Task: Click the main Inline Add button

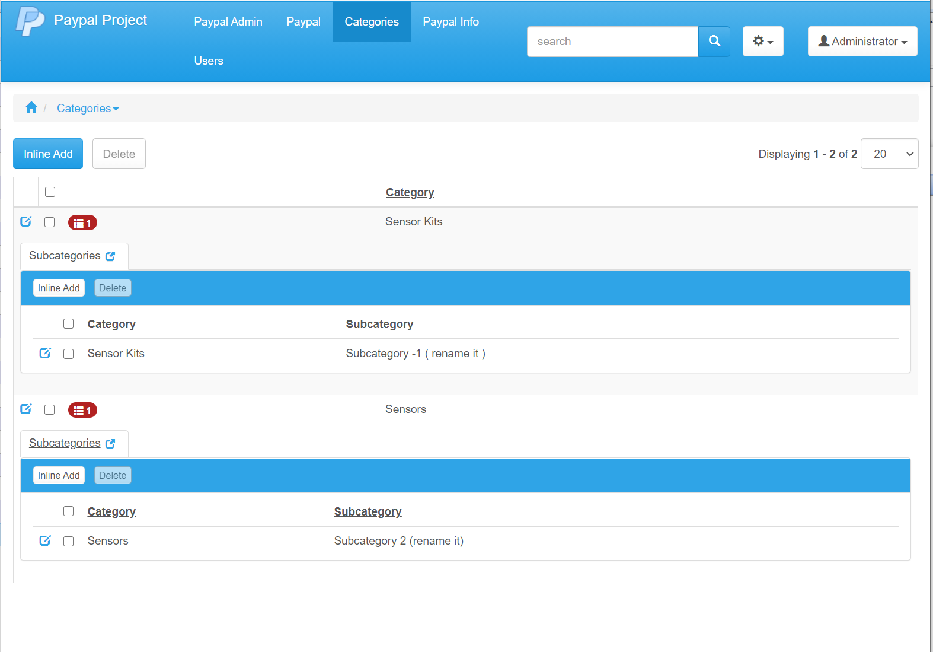Action: pos(48,154)
